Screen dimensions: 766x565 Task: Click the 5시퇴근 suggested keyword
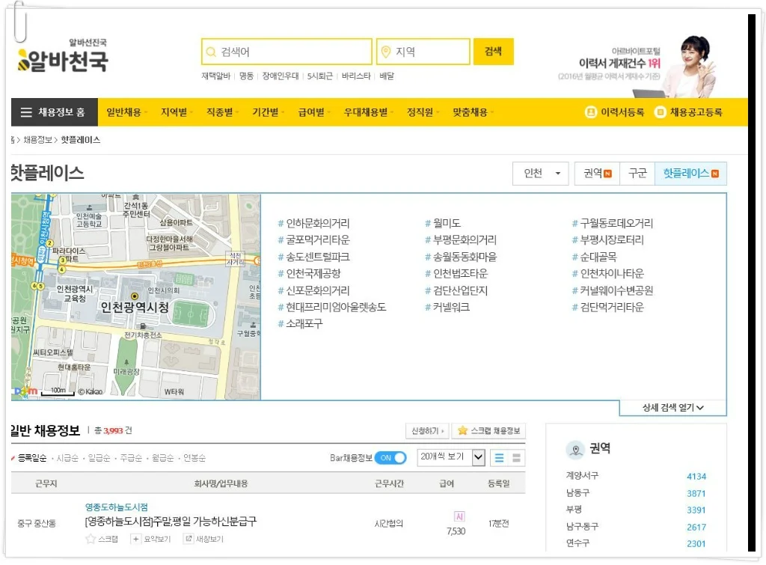320,76
